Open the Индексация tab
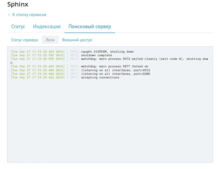This screenshot has height=169, width=221. 47,27
